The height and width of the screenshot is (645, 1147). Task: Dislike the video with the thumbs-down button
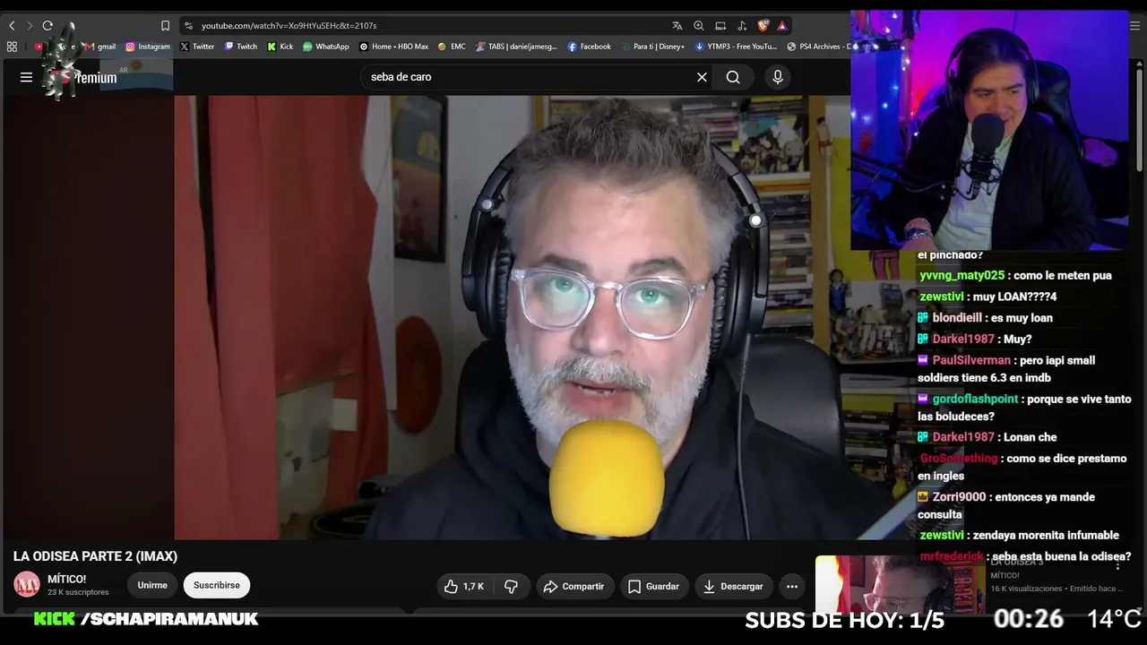click(x=512, y=587)
